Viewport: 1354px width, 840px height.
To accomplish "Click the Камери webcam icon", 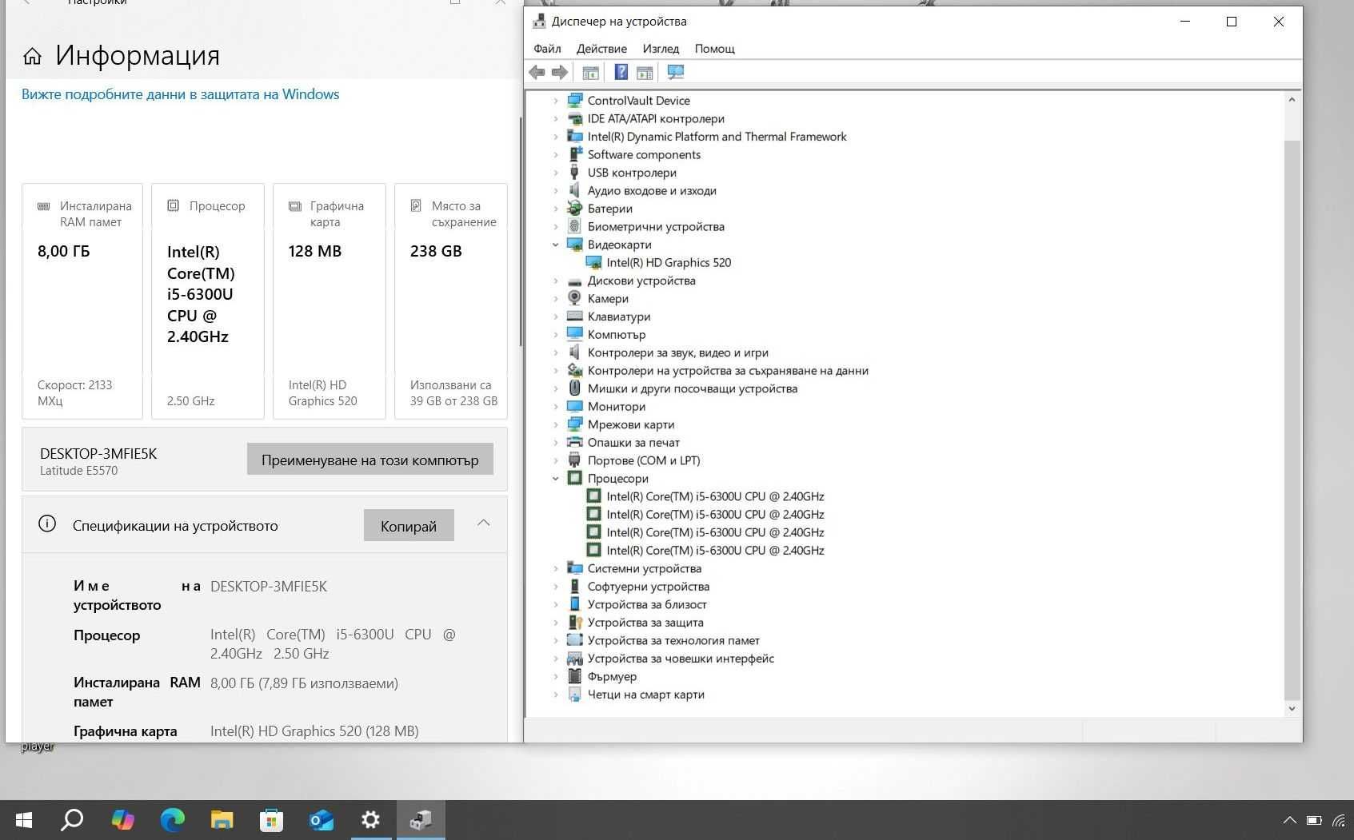I will (x=574, y=298).
